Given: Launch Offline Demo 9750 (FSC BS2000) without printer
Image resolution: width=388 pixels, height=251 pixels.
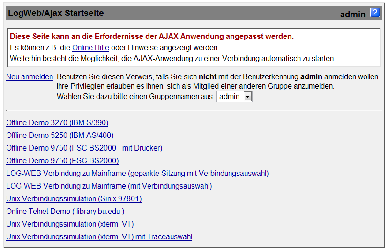Looking at the screenshot, I should (x=62, y=160).
